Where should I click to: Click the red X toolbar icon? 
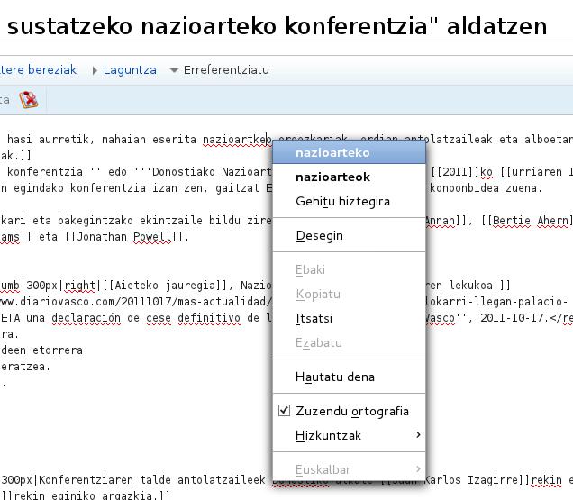pyautogui.click(x=29, y=100)
